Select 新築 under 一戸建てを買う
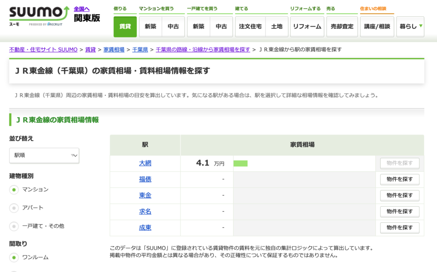The width and height of the screenshot is (437, 272). coord(198,27)
